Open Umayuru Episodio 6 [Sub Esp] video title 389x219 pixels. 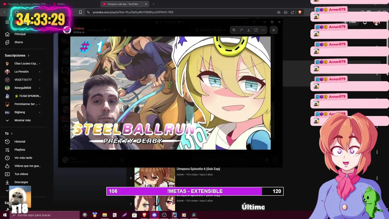pyautogui.click(x=198, y=169)
